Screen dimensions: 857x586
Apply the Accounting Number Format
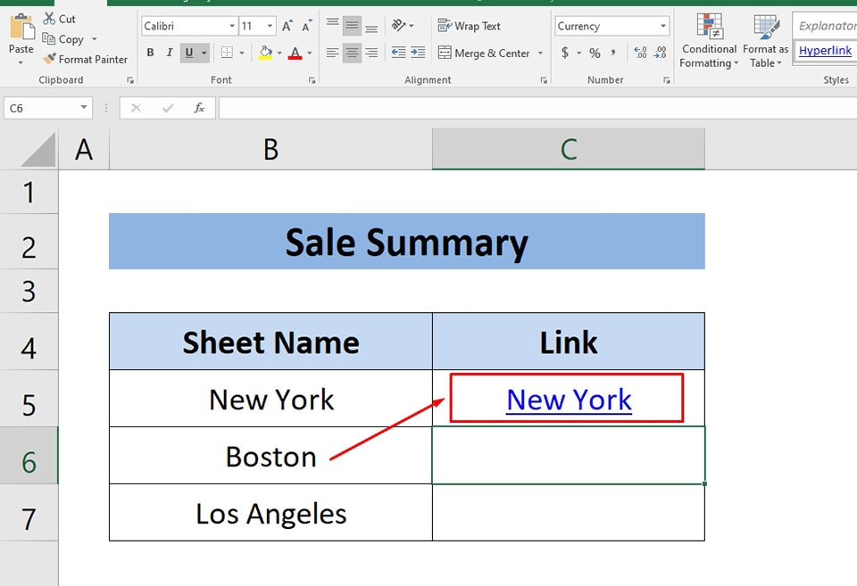coord(566,54)
